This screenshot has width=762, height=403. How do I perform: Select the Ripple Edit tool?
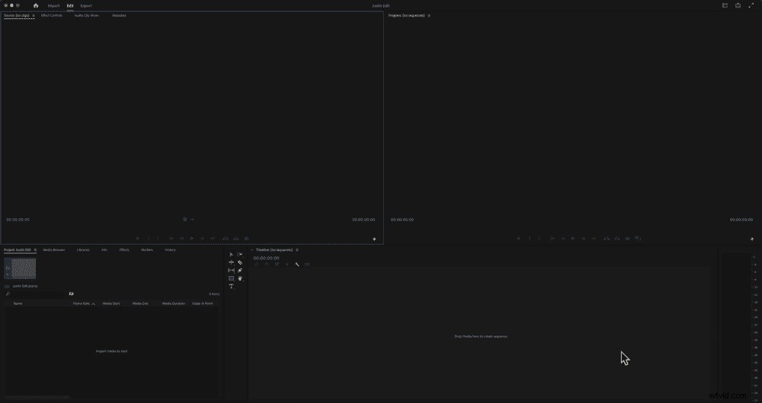(232, 262)
